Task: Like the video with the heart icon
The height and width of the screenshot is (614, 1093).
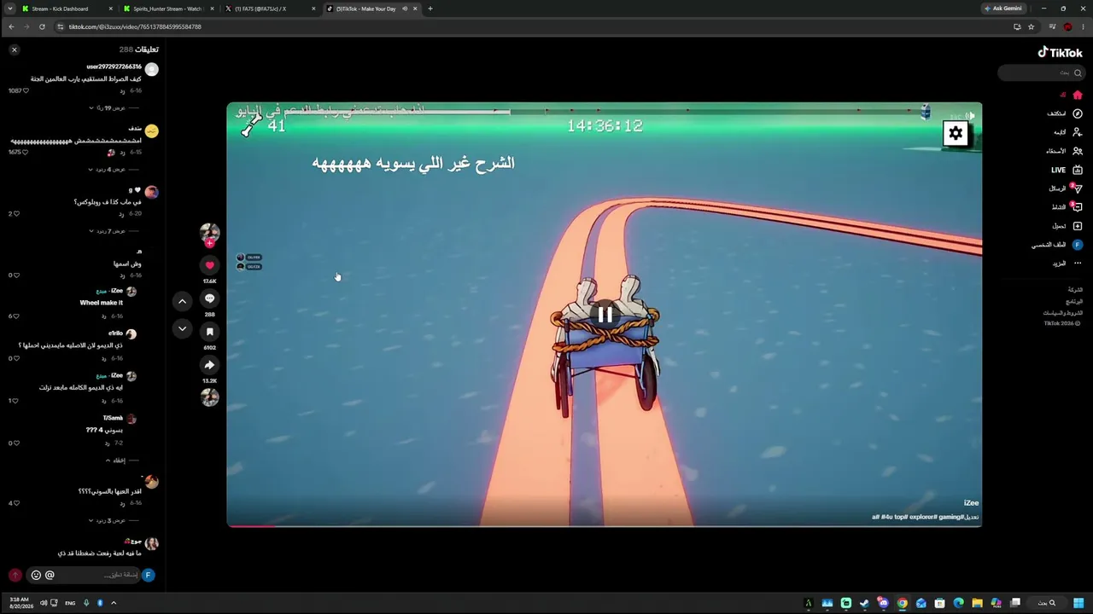Action: pyautogui.click(x=209, y=265)
